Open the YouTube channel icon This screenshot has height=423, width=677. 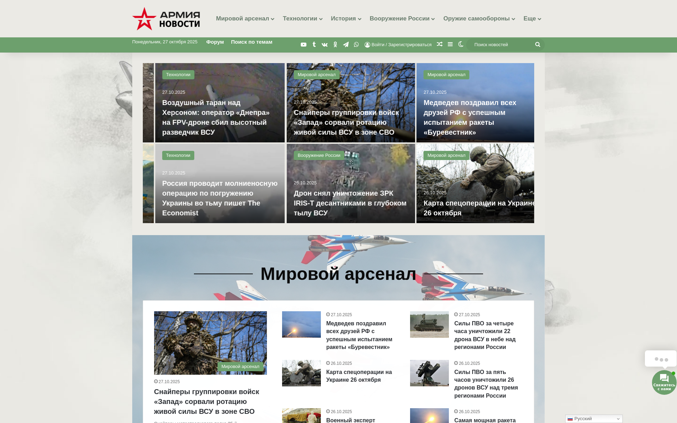[x=303, y=45]
